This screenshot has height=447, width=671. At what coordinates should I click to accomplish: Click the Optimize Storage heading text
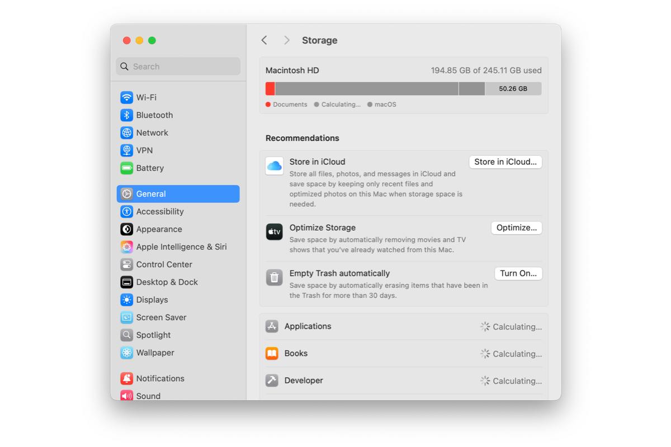pos(323,228)
